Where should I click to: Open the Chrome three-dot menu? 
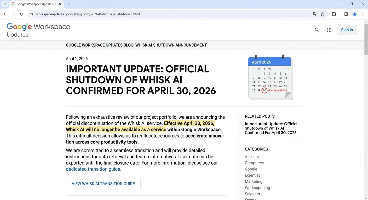point(363,14)
